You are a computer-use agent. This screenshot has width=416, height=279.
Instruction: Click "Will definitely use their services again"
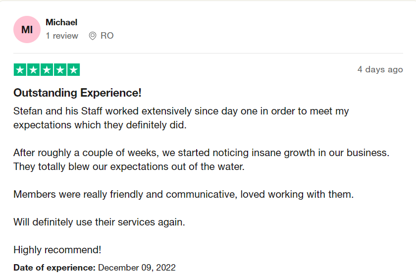pyautogui.click(x=99, y=222)
